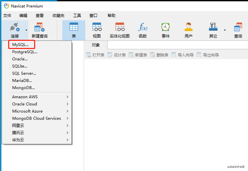This screenshot has height=171, width=248.
Task: Click the Others (其它) tools icon
Action: (x=213, y=27)
